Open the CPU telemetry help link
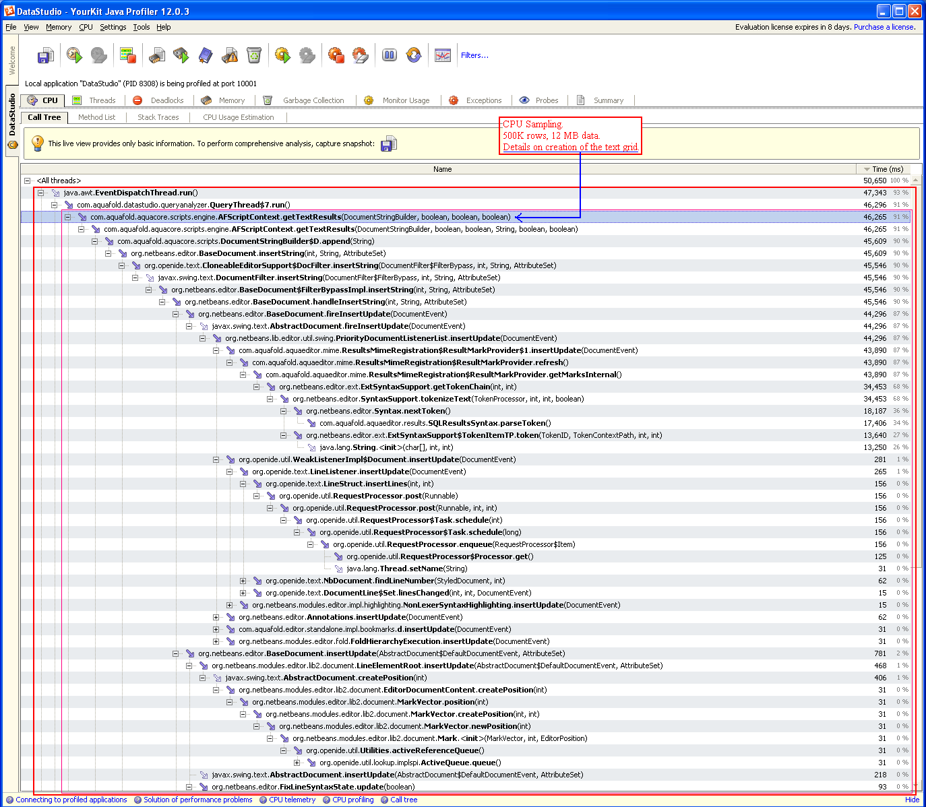The height and width of the screenshot is (807, 926). 292,800
